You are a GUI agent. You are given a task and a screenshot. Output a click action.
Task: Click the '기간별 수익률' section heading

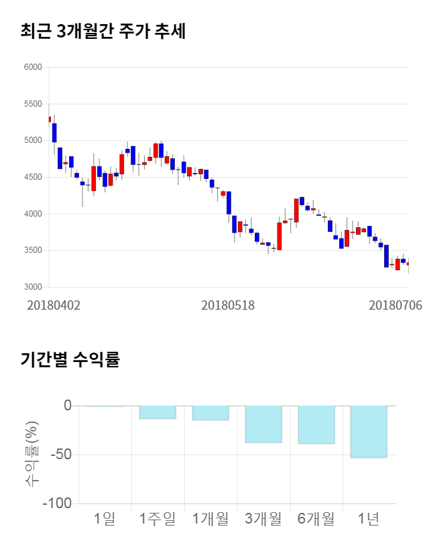(x=70, y=359)
